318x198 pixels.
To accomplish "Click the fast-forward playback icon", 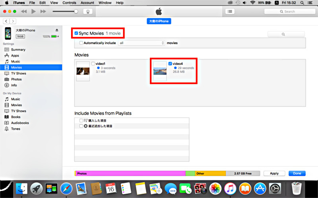I will pos(43,11).
